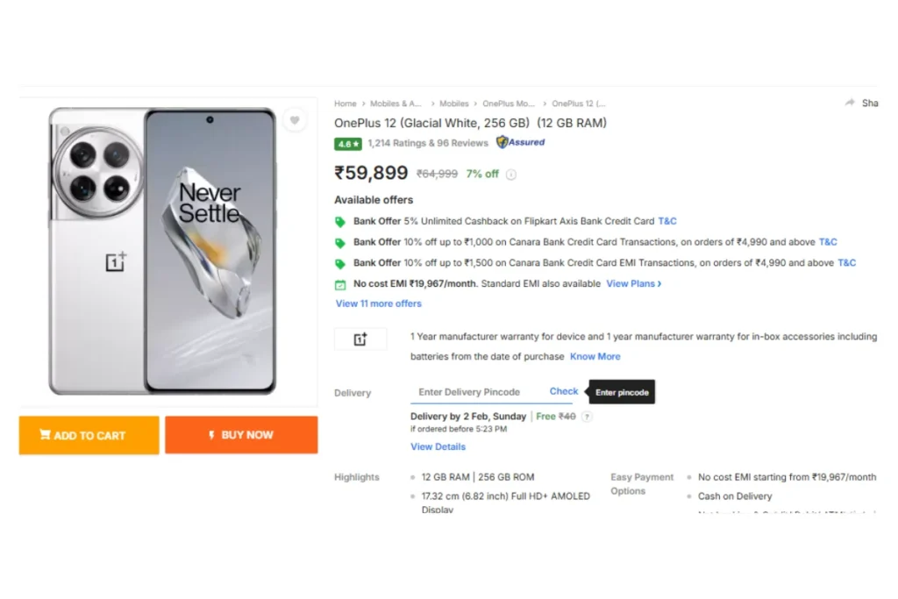Click the No cost EMI calendar icon
Screen dimensions: 898x599
(340, 284)
